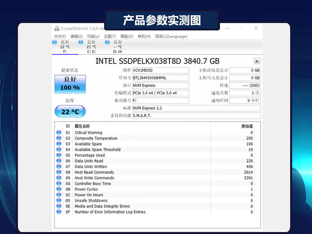Click the 健康状态 label
Screen dimensions: 312x234
coord(70,70)
